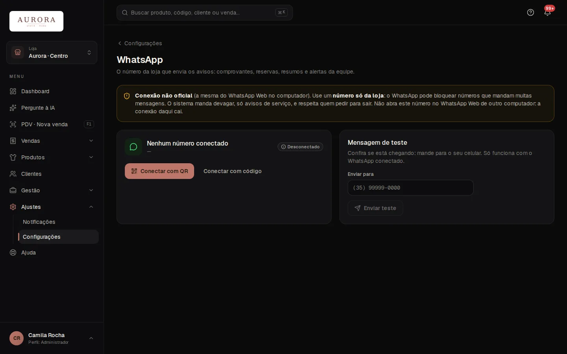This screenshot has width=567, height=354.
Task: Click the Ajuda lifebuoy icon
Action: pos(13,253)
